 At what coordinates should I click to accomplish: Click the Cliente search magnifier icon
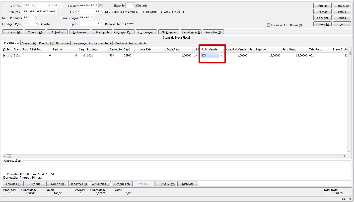click(x=102, y=12)
